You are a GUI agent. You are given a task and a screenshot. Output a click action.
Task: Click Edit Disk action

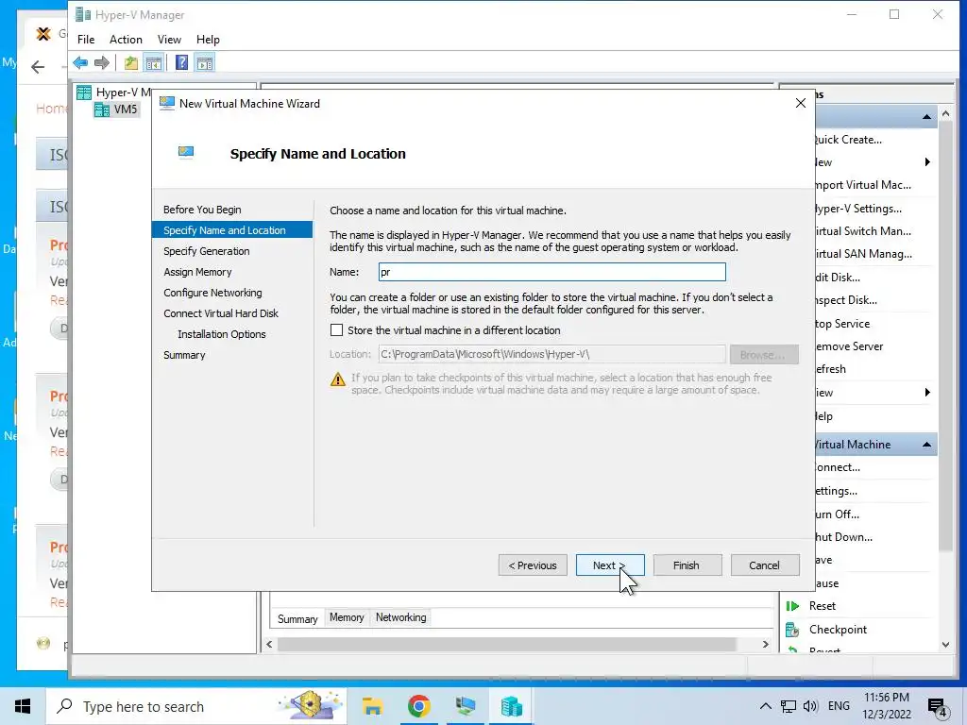coord(838,278)
